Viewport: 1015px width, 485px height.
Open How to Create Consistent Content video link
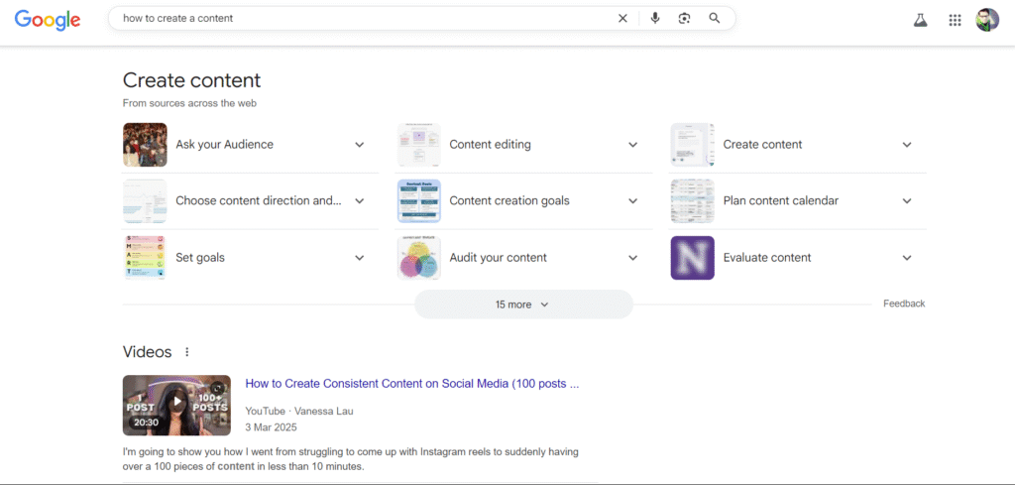pyautogui.click(x=411, y=383)
